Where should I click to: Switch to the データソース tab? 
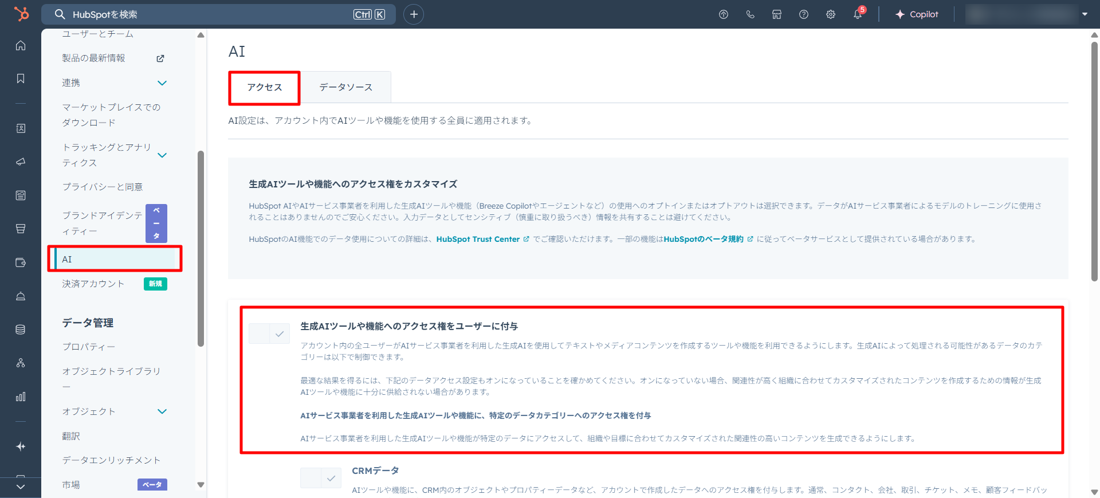pyautogui.click(x=346, y=87)
